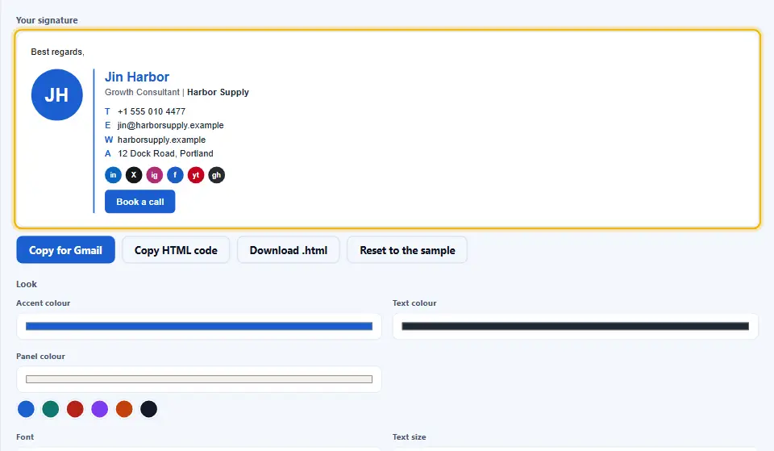Click the phone number +1 555 010 4477

tap(152, 111)
